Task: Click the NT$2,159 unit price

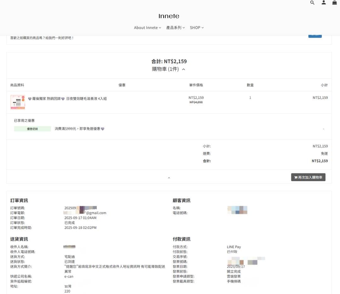Action: tap(196, 98)
